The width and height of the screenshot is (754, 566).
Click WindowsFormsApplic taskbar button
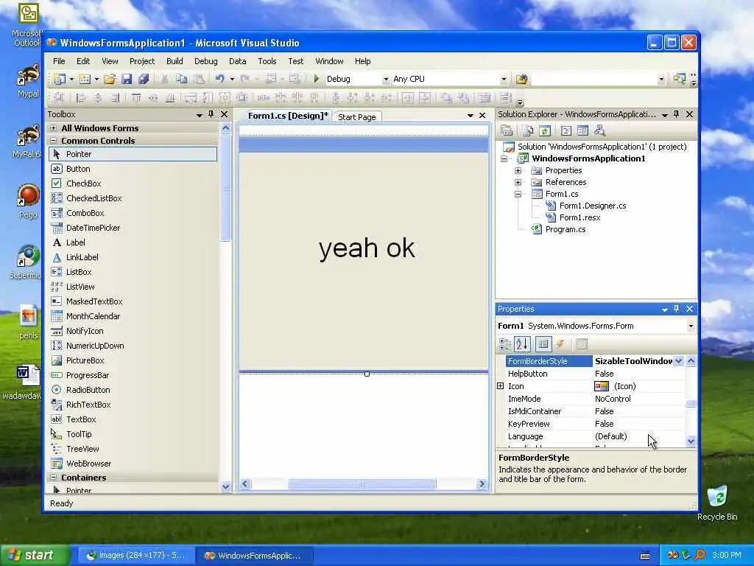pyautogui.click(x=255, y=556)
